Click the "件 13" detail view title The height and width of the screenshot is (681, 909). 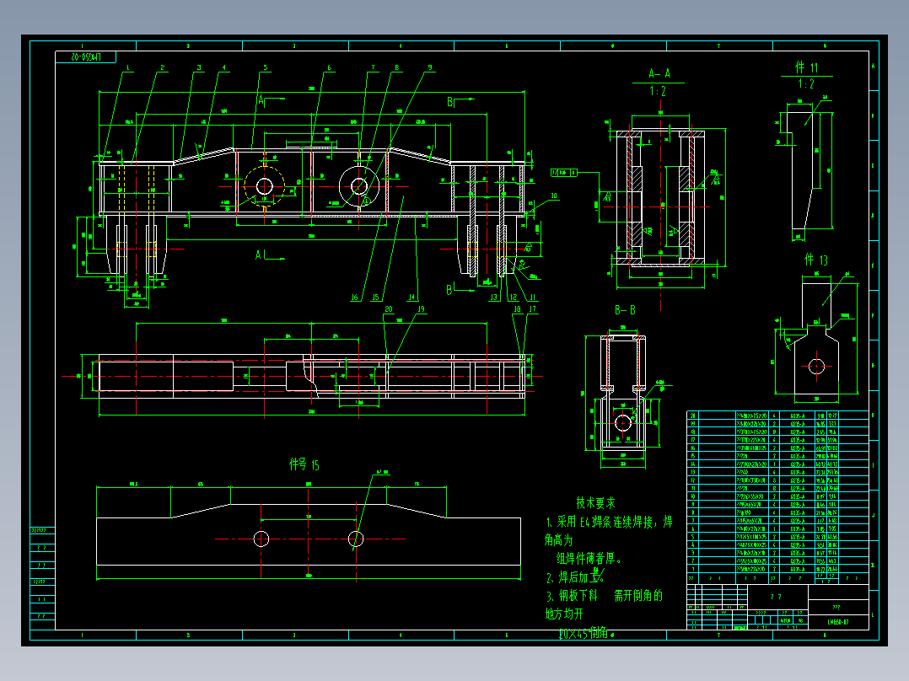coord(816,260)
